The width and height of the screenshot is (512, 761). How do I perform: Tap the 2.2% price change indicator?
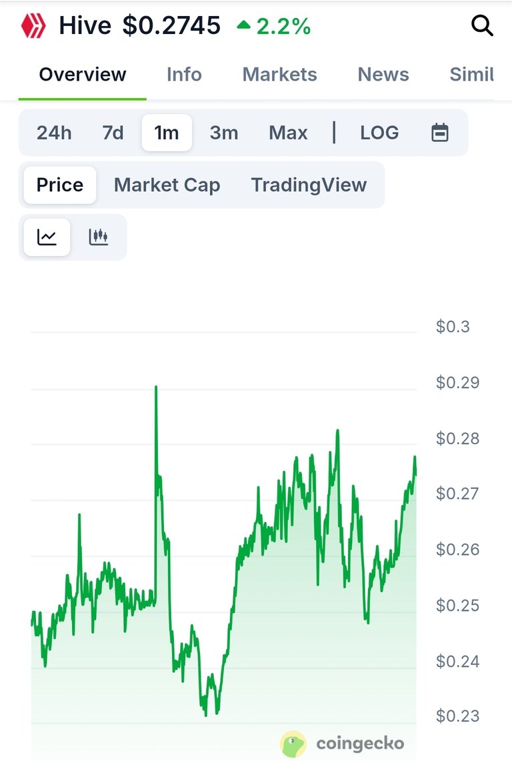click(x=274, y=27)
